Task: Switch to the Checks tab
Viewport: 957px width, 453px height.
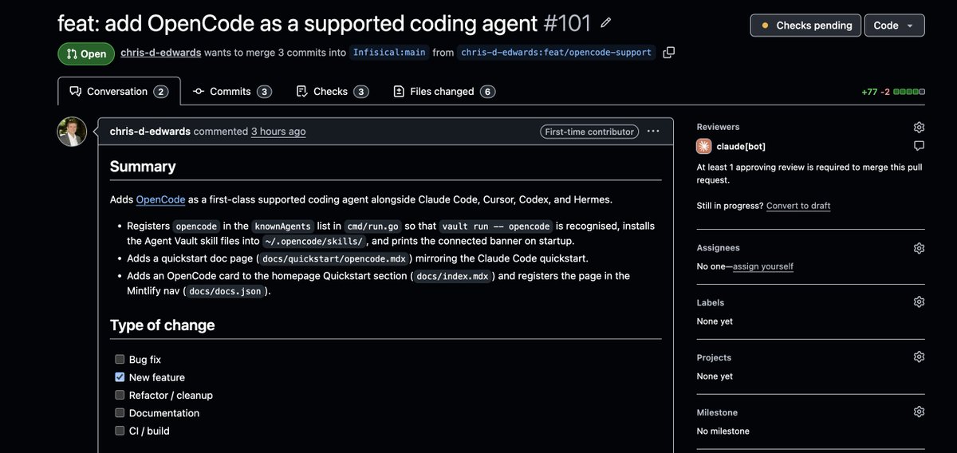Action: pos(332,92)
